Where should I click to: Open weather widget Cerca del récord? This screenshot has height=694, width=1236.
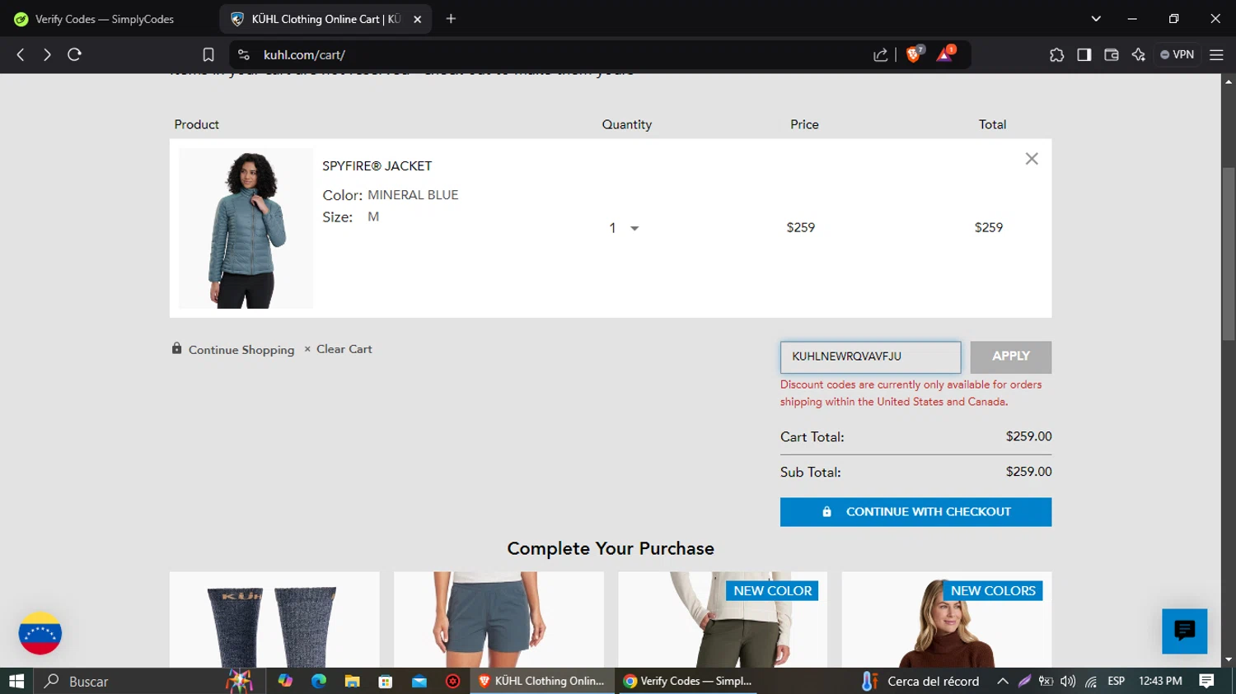[920, 681]
